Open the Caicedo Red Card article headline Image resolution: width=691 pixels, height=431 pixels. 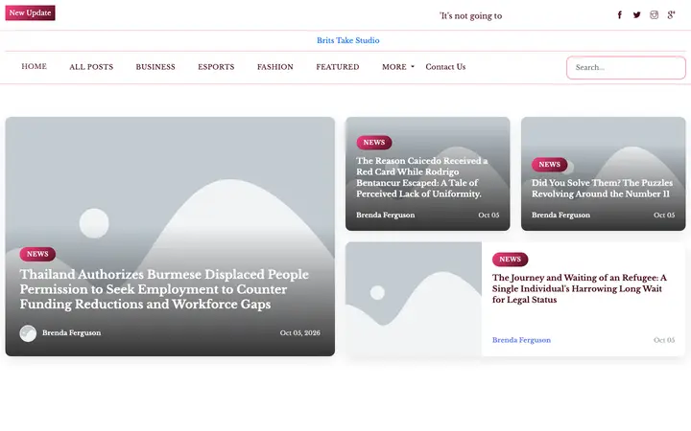coord(421,177)
